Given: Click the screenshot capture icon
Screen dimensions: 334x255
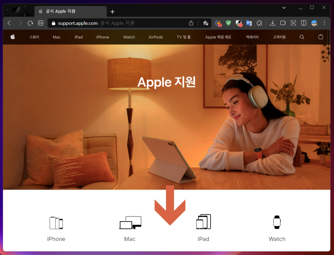Looking at the screenshot, I should (x=293, y=23).
